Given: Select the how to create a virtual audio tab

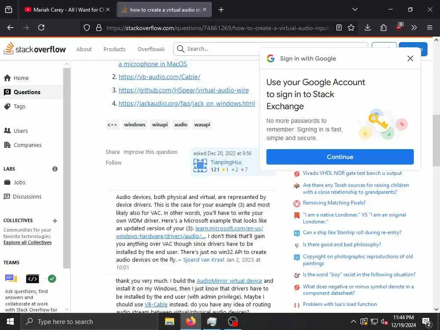Looking at the screenshot, I should (164, 9).
